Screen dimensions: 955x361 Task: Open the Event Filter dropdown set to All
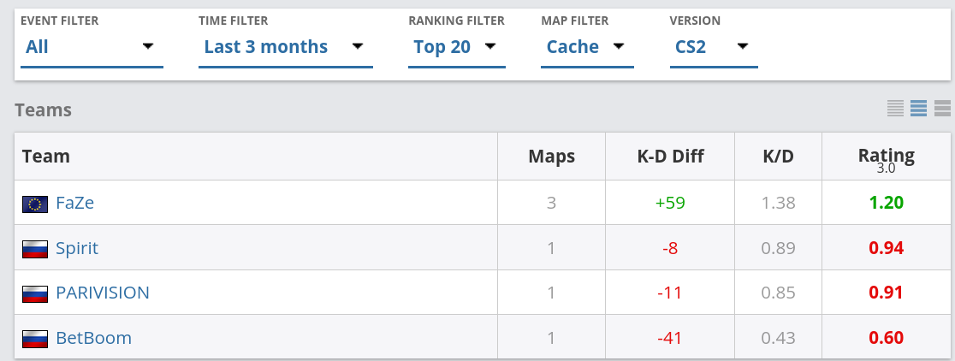[x=92, y=47]
